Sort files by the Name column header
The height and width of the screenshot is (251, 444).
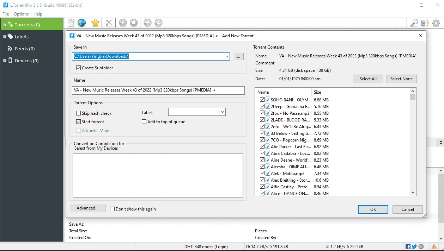point(283,92)
